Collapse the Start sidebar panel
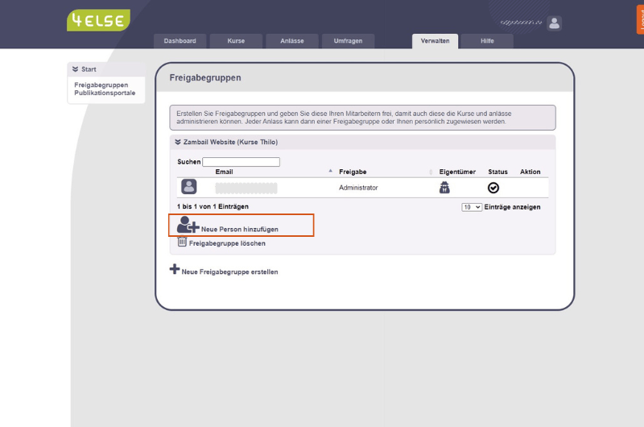Viewport: 644px width, 427px height. [x=75, y=69]
